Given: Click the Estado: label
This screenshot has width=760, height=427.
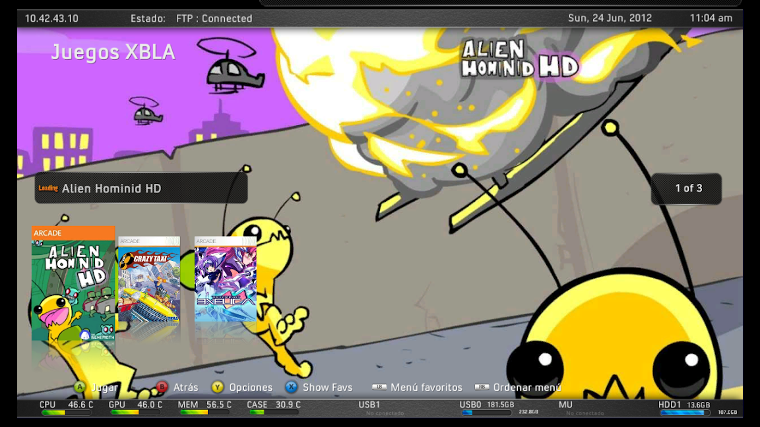Looking at the screenshot, I should tap(148, 18).
